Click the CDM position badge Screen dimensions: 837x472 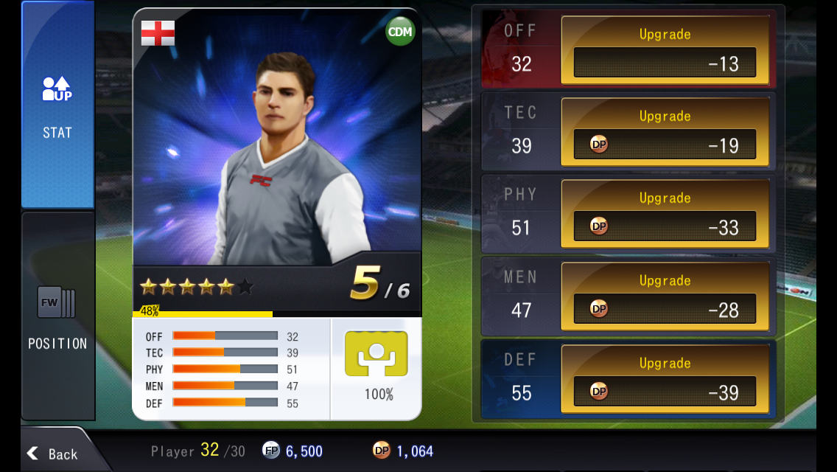click(x=400, y=32)
